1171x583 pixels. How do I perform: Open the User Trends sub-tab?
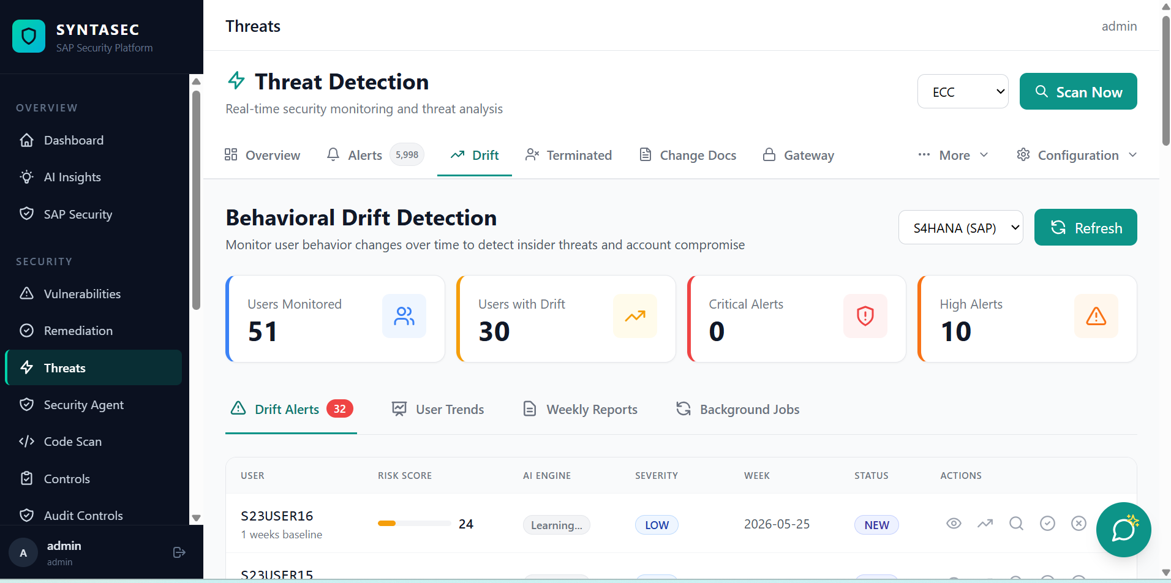coord(437,409)
